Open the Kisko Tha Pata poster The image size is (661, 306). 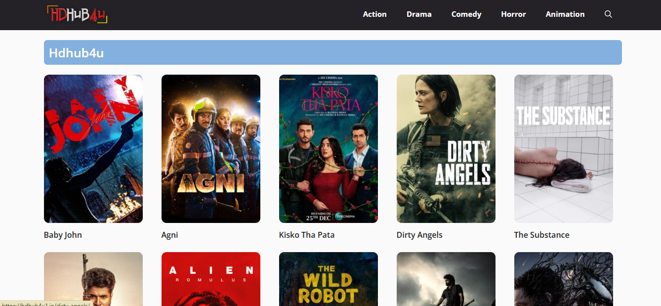(329, 149)
